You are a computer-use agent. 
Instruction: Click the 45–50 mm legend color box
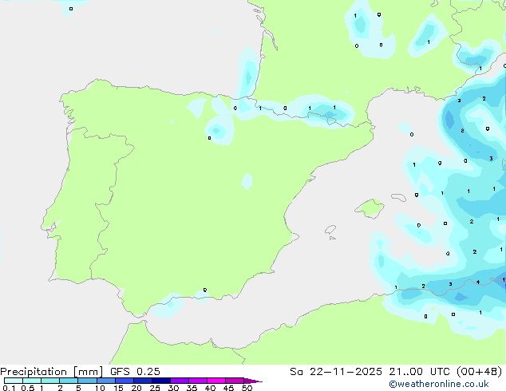pyautogui.click(x=235, y=381)
